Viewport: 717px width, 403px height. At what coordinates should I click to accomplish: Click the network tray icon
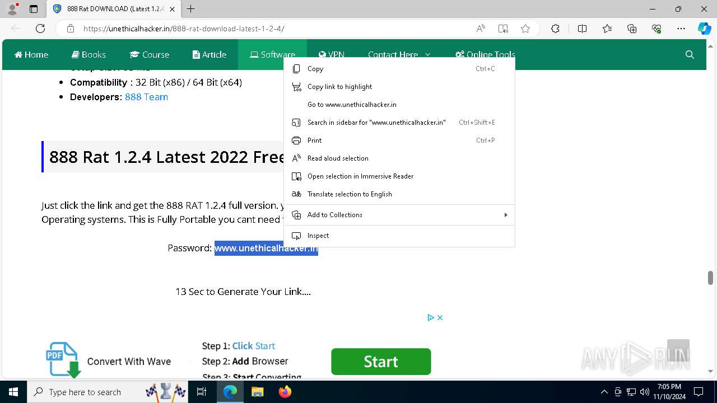coord(631,392)
